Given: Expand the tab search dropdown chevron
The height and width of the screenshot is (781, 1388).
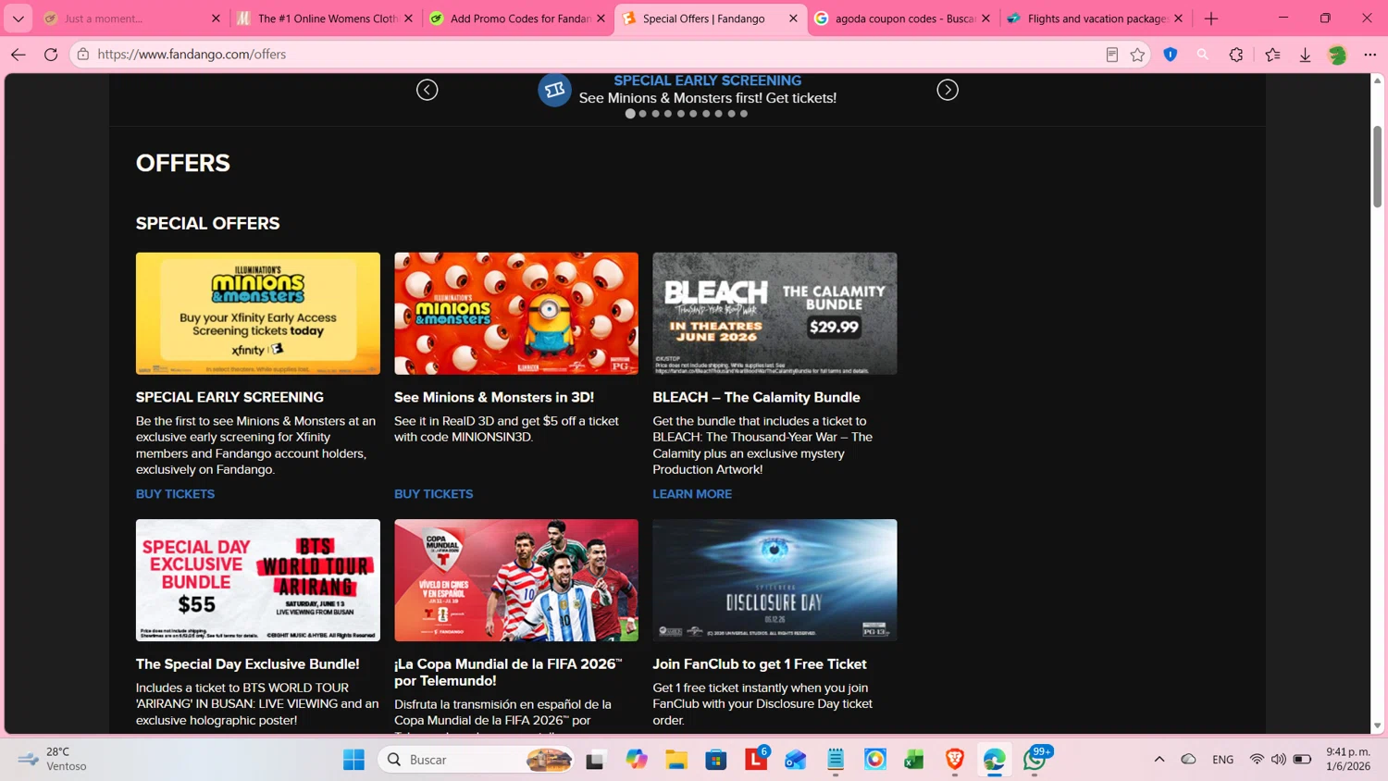Looking at the screenshot, I should click(18, 19).
